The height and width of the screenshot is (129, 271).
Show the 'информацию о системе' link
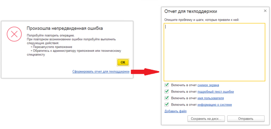(x=215, y=105)
